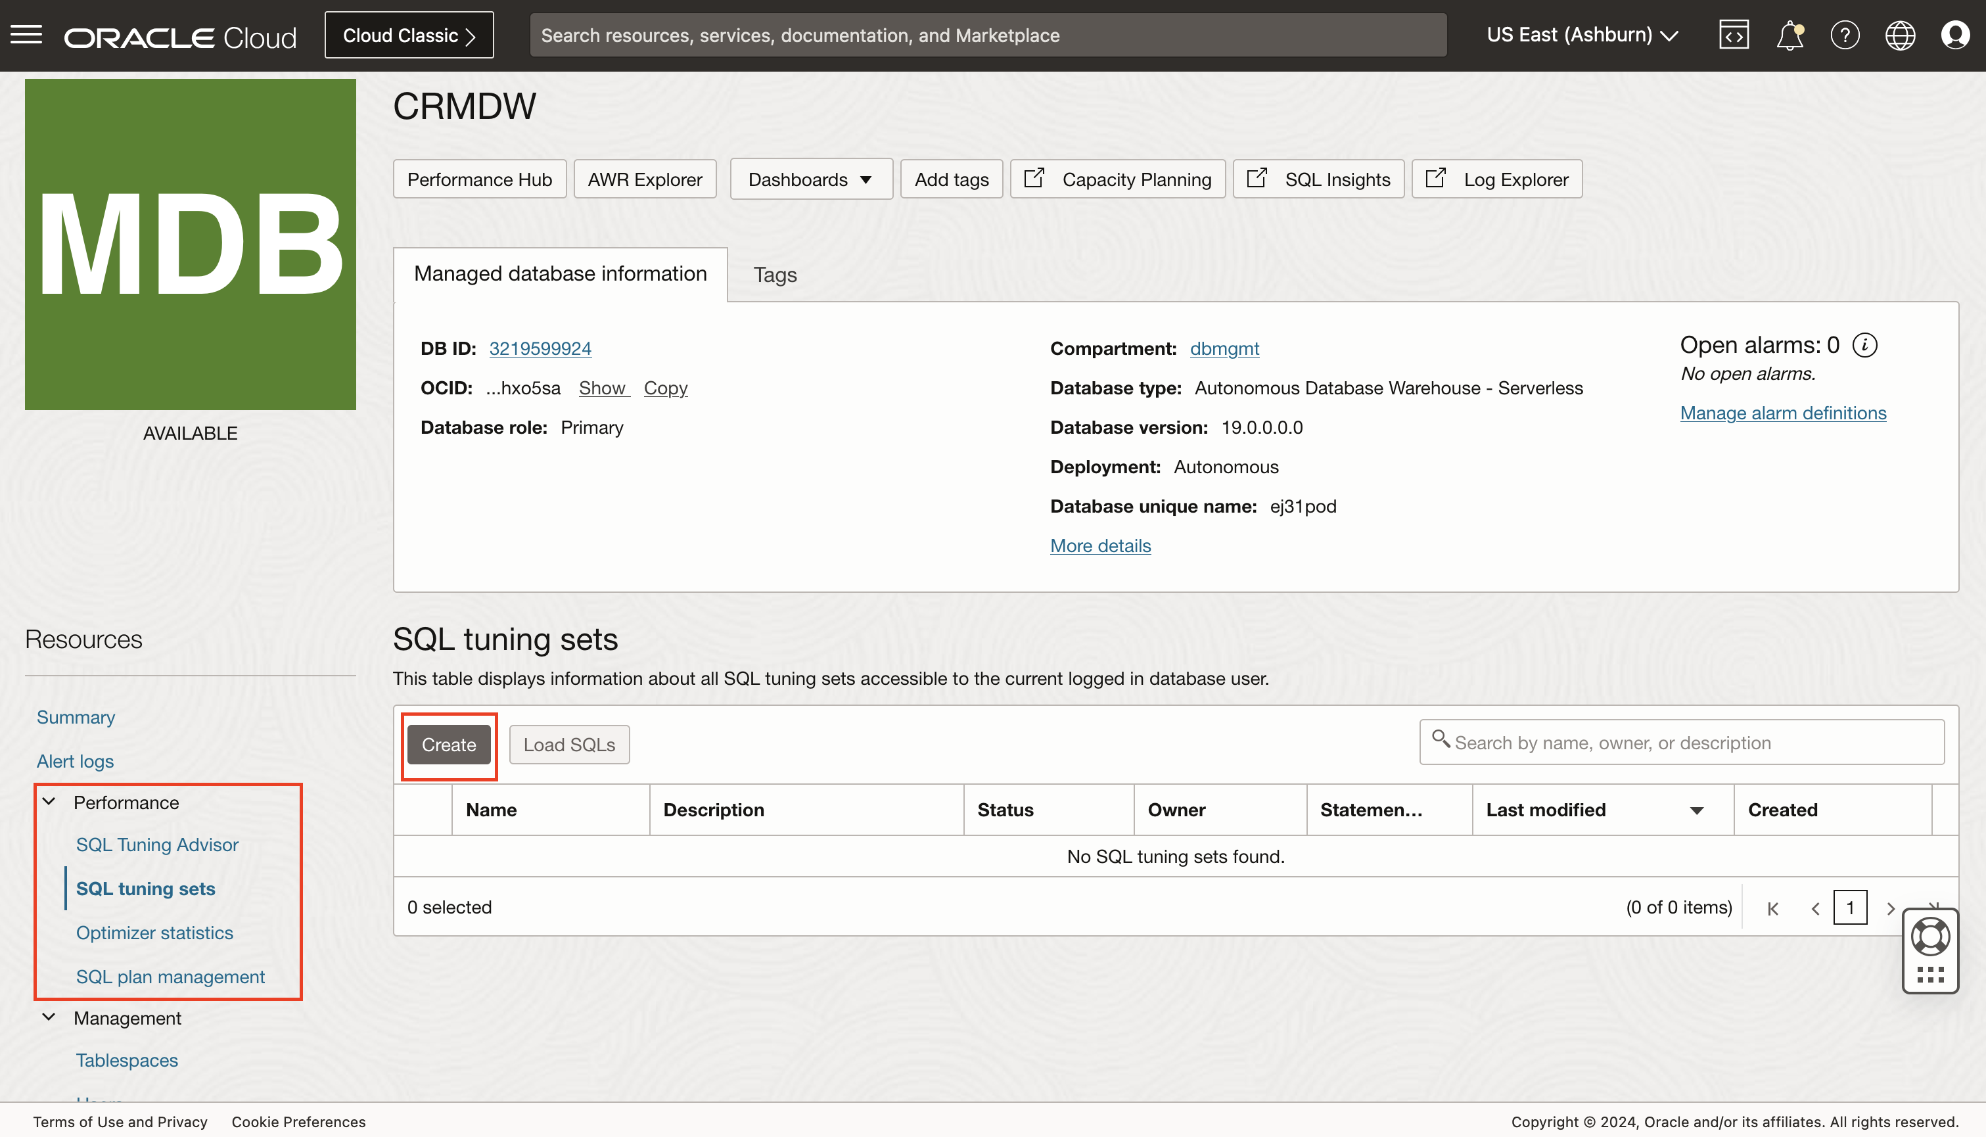Open SQL Tuning Advisor in sidebar
Screen dimensions: 1986x1137
tap(157, 845)
